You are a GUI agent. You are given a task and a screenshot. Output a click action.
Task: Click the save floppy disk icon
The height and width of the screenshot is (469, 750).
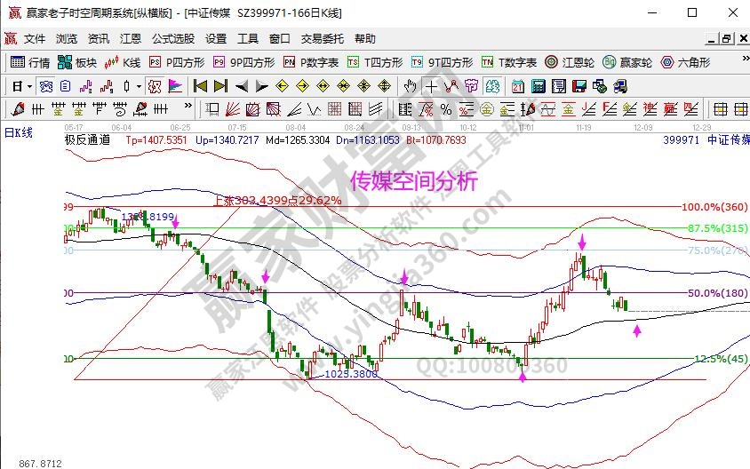click(578, 86)
